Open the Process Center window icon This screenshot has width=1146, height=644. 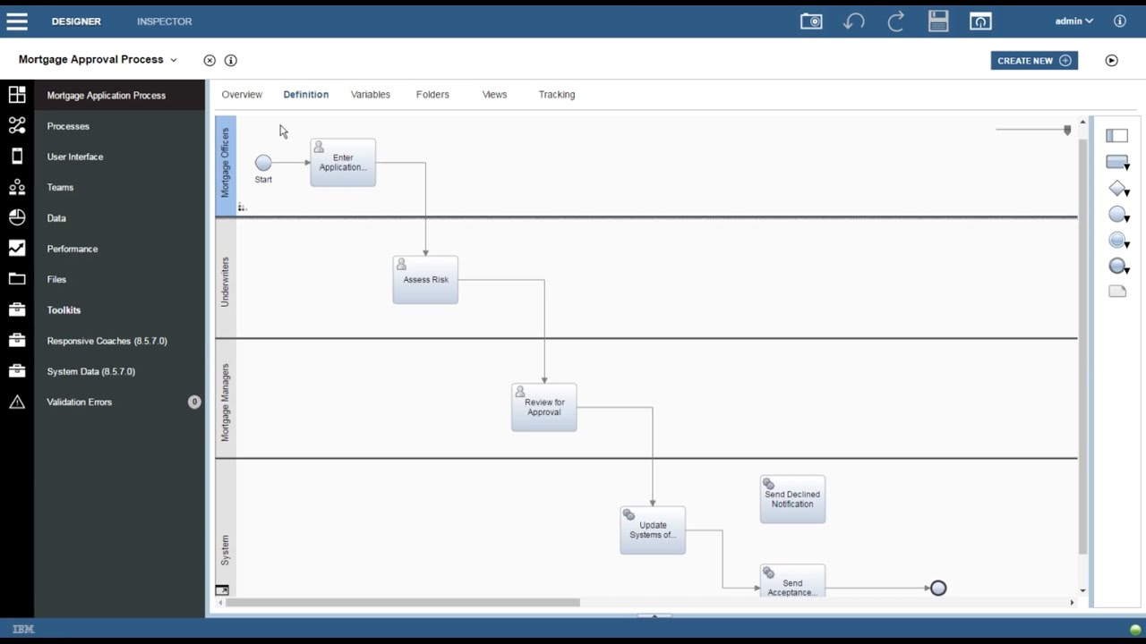(x=980, y=21)
